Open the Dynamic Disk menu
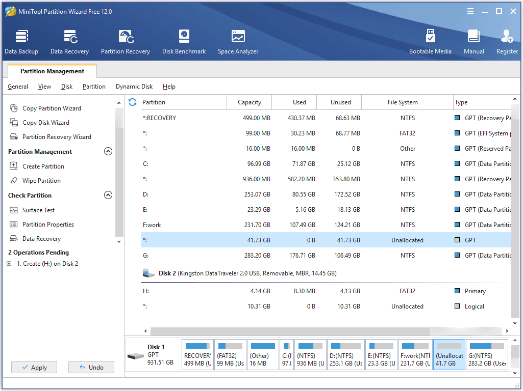 point(134,87)
